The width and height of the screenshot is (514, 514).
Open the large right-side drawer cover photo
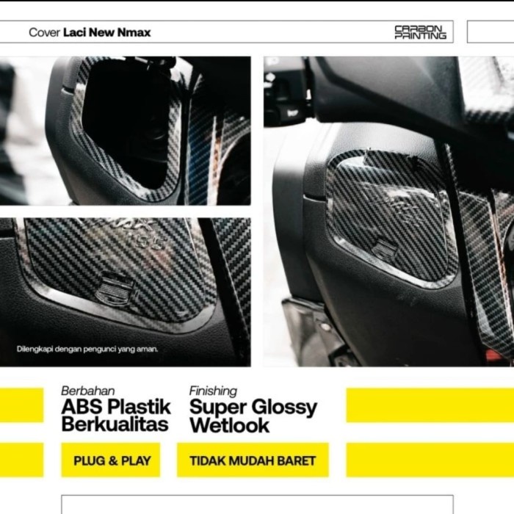tap(388, 211)
